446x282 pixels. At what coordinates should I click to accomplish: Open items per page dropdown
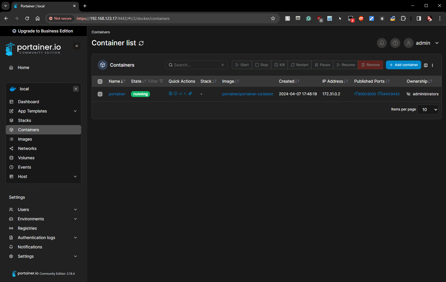click(428, 110)
